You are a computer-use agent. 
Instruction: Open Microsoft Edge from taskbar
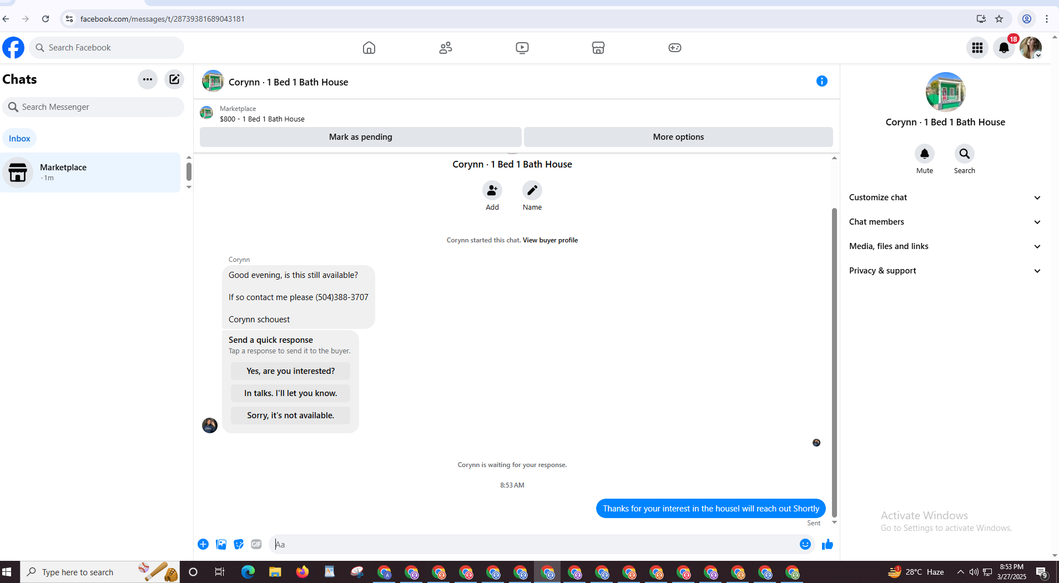point(248,572)
